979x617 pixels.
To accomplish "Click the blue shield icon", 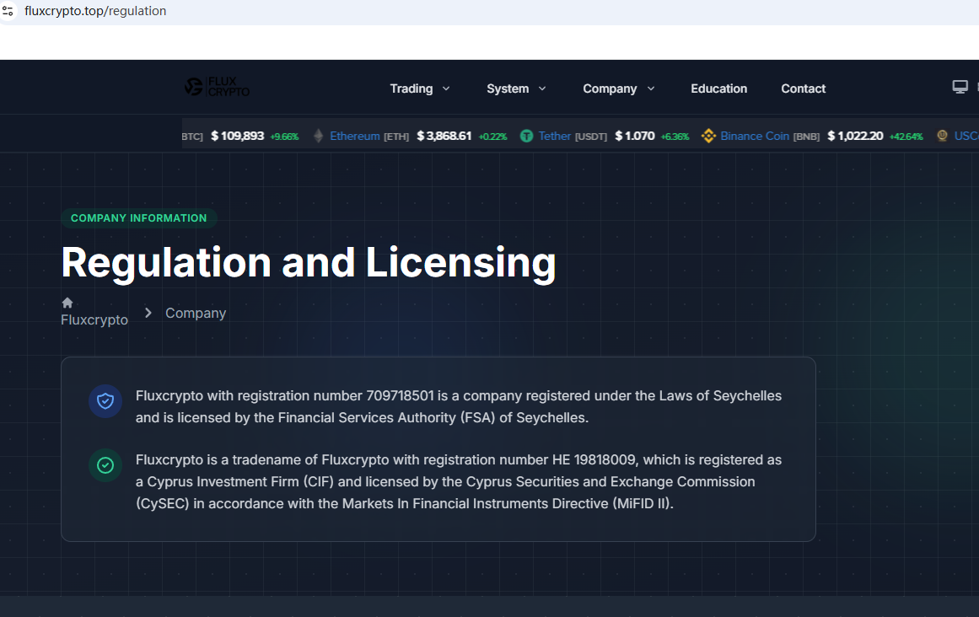I will (105, 401).
